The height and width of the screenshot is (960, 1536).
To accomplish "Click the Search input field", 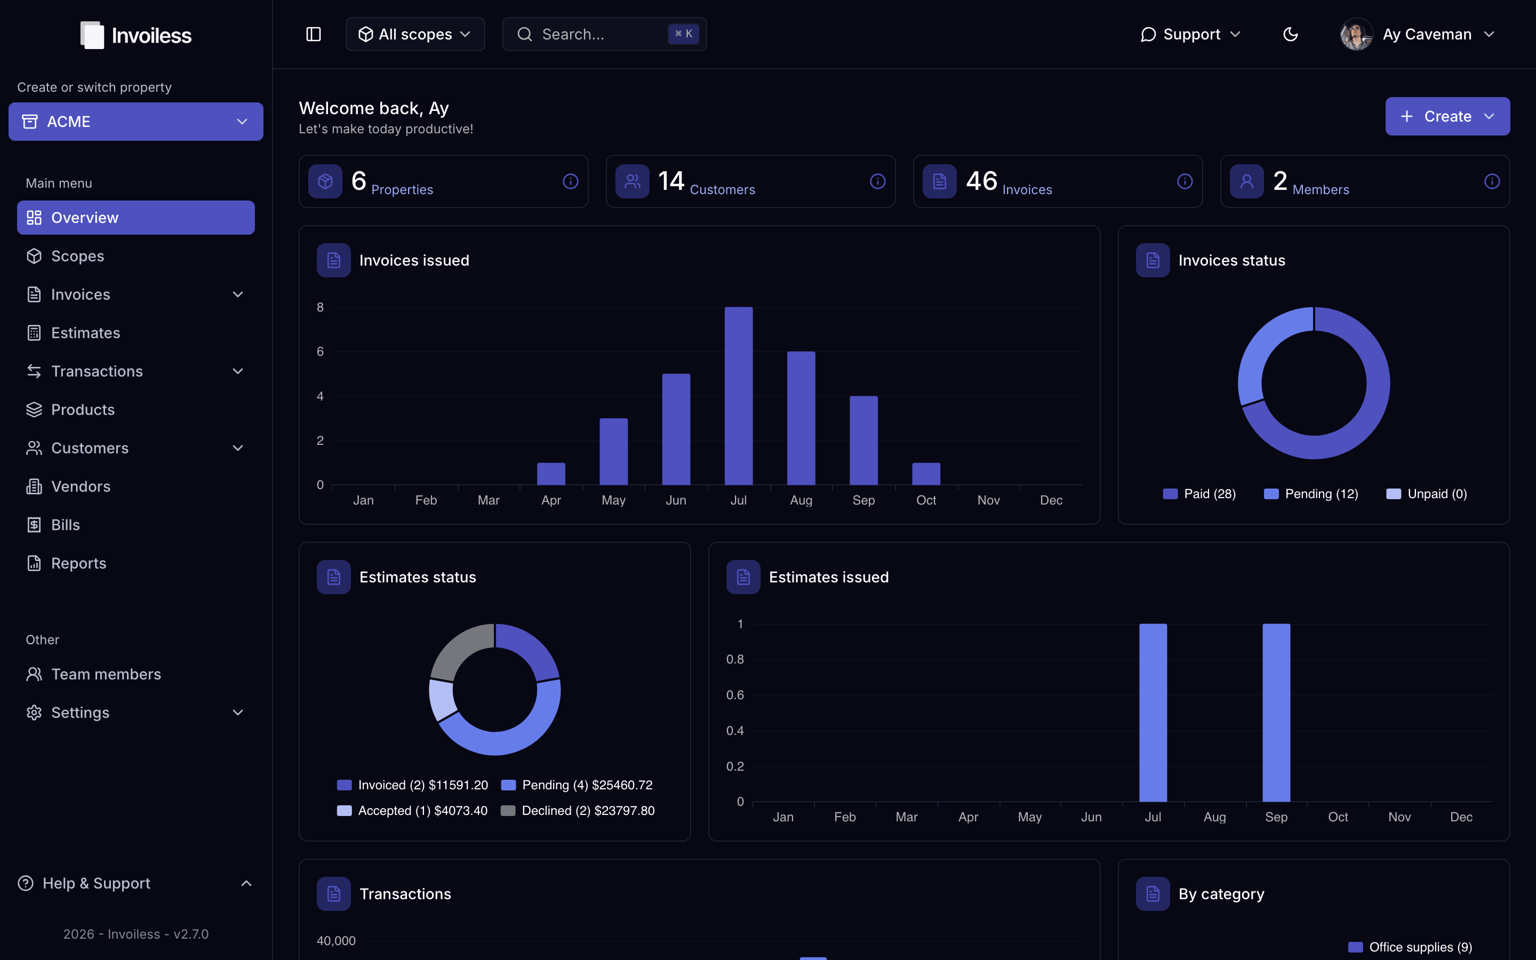I will coord(604,34).
